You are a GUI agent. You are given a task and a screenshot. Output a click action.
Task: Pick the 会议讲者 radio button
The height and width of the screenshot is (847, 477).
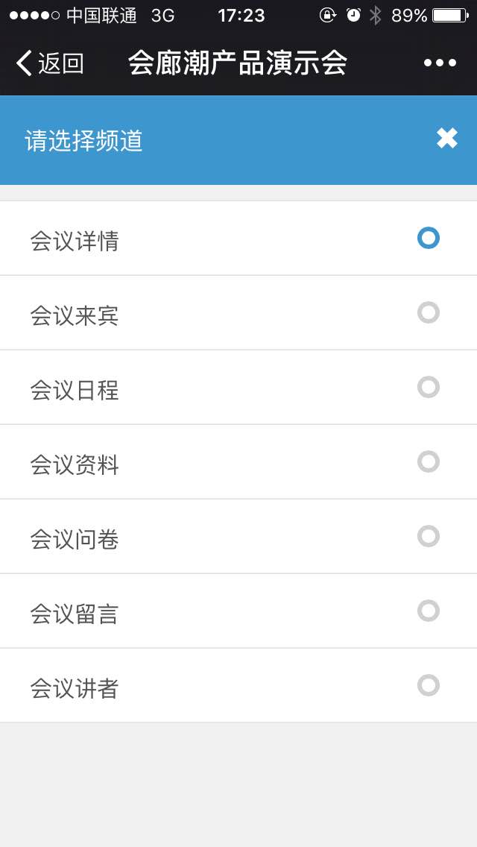[429, 685]
